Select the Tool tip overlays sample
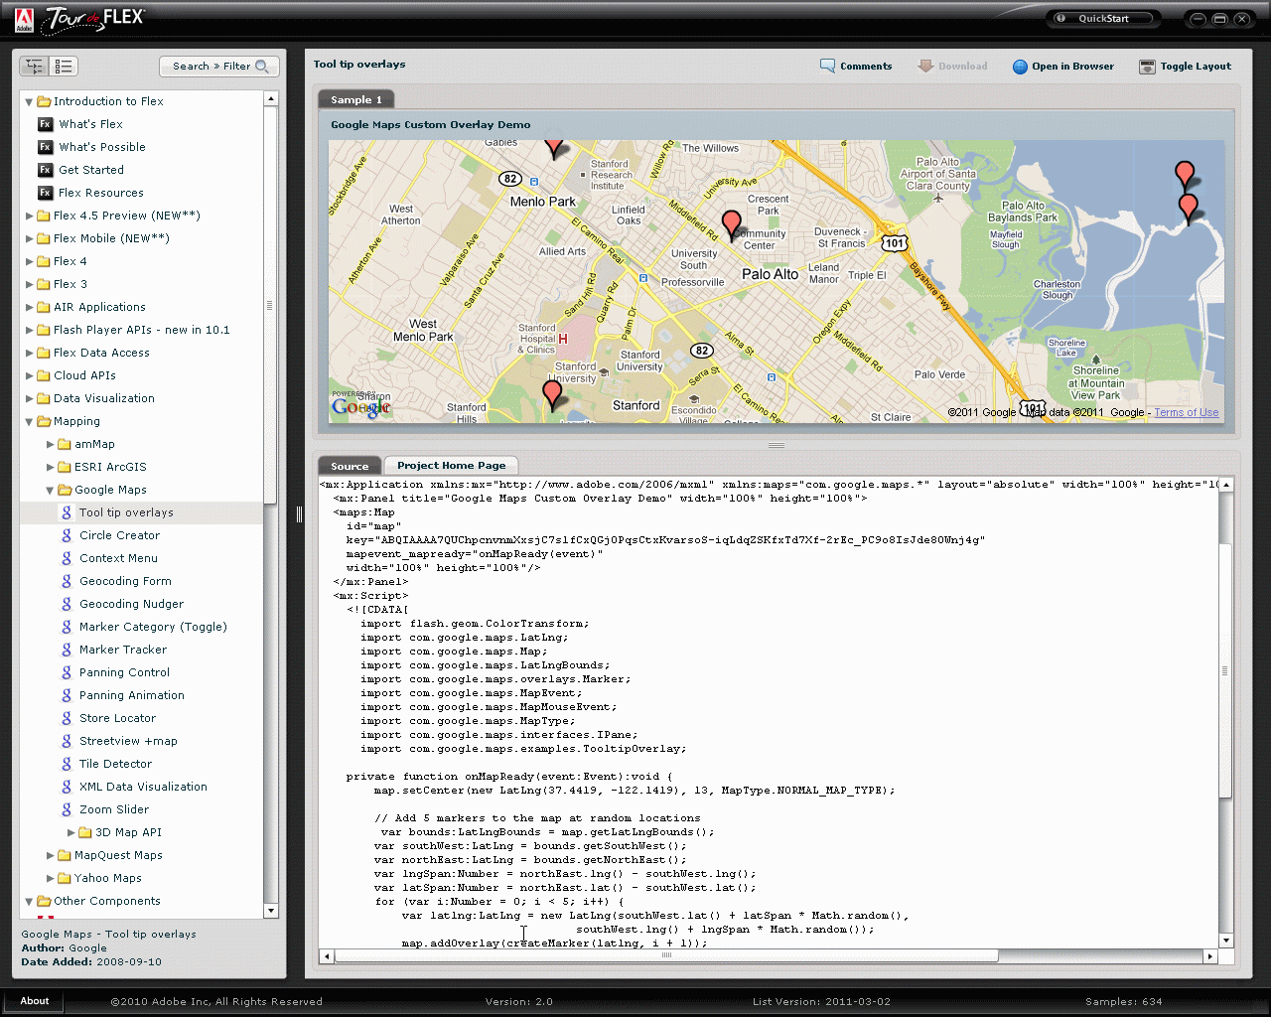The width and height of the screenshot is (1271, 1017). (126, 512)
